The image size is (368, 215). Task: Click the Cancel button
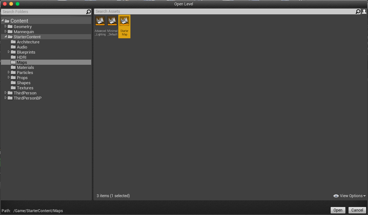(x=357, y=210)
